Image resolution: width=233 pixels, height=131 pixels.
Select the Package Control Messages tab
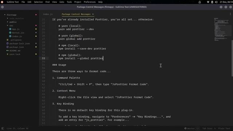pos(76,14)
